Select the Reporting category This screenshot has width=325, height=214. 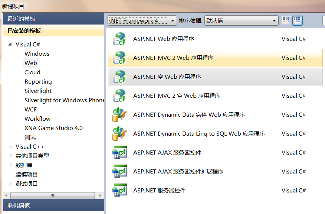[38, 82]
